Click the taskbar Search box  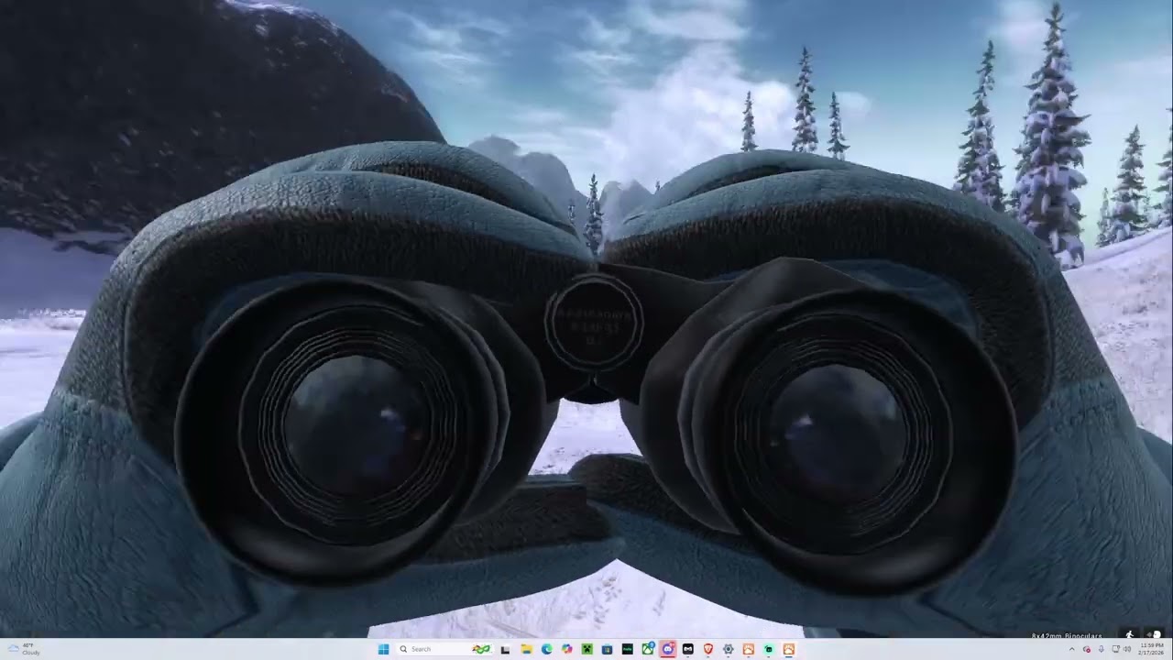[x=444, y=649]
